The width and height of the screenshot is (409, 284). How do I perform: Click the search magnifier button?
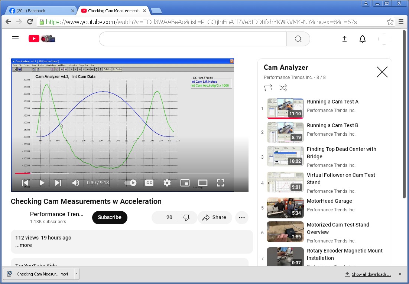(298, 39)
